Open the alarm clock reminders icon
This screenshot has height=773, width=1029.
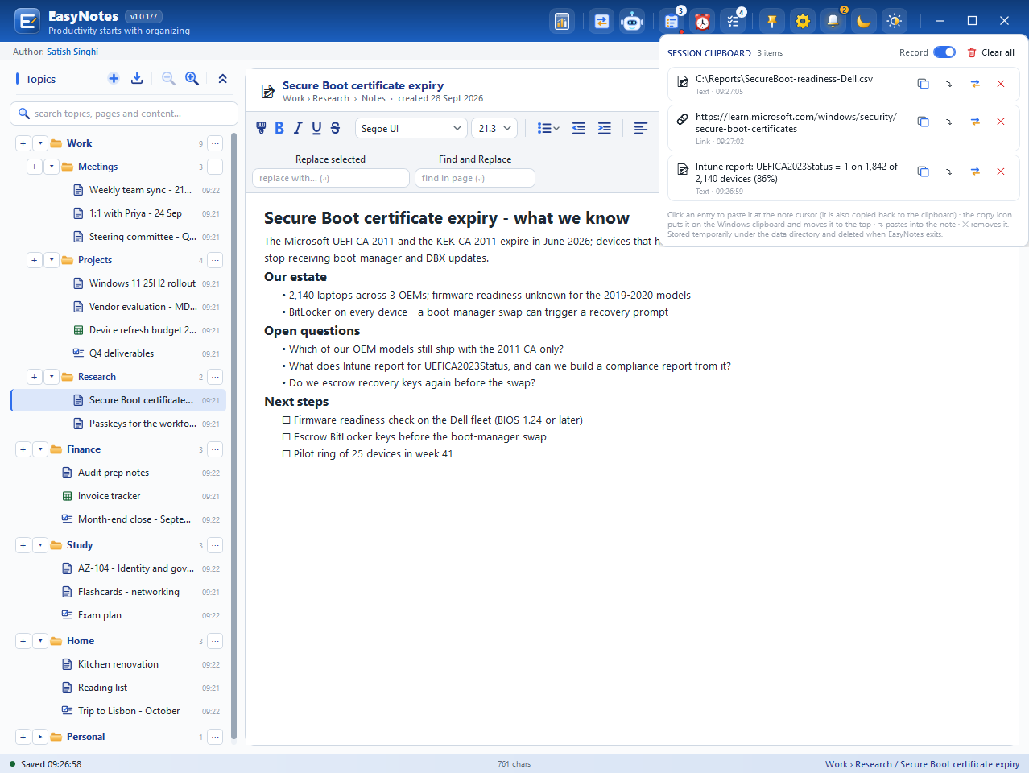(702, 21)
